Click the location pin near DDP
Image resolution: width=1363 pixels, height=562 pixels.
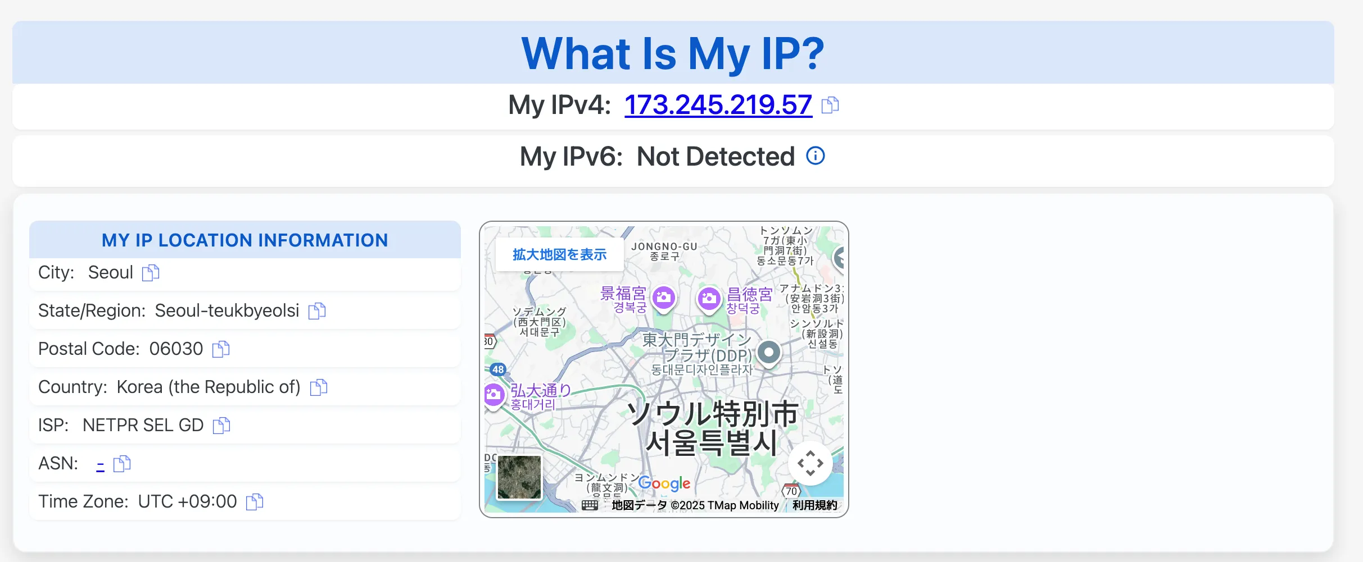(769, 353)
